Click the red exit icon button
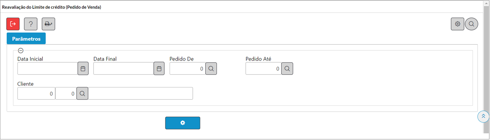 click(x=13, y=24)
